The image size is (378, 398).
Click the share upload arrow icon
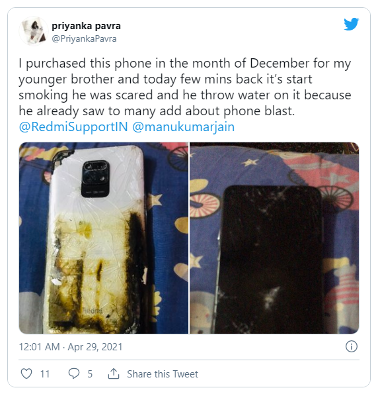coord(114,373)
